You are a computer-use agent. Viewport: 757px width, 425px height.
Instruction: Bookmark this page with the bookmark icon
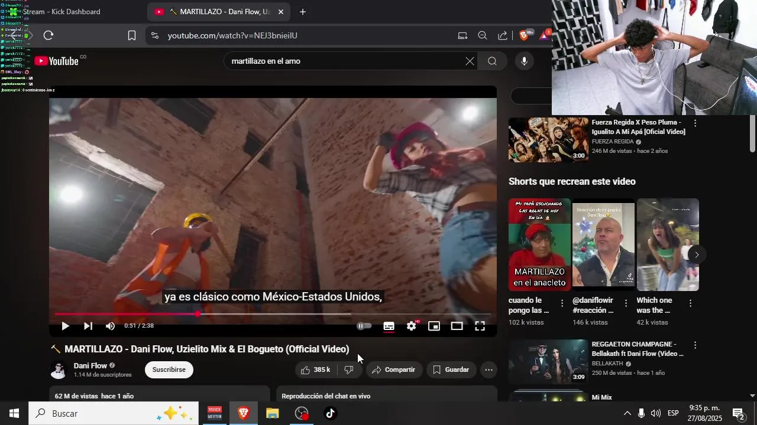[x=132, y=35]
